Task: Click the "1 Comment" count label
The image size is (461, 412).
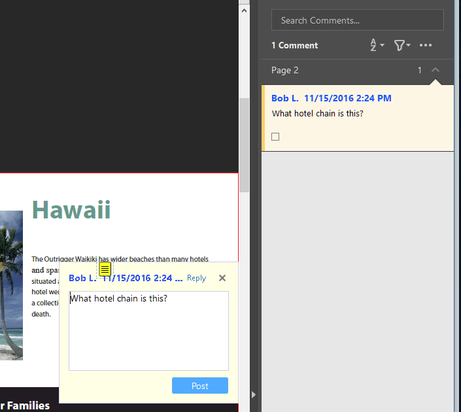Action: click(295, 45)
